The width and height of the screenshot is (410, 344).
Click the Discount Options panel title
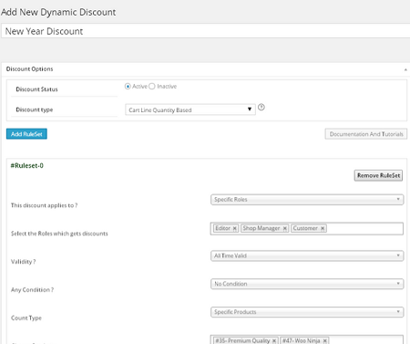click(29, 69)
